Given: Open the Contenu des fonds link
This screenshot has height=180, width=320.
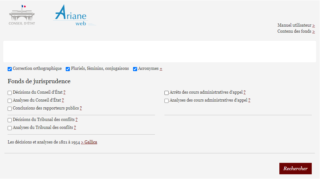Looking at the screenshot, I should point(296,31).
